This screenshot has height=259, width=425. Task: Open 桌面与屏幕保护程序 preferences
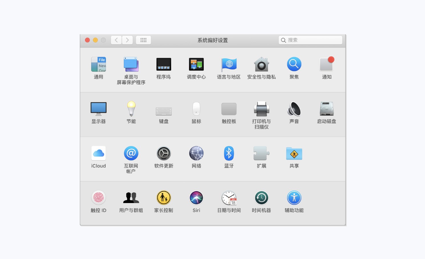(x=131, y=64)
